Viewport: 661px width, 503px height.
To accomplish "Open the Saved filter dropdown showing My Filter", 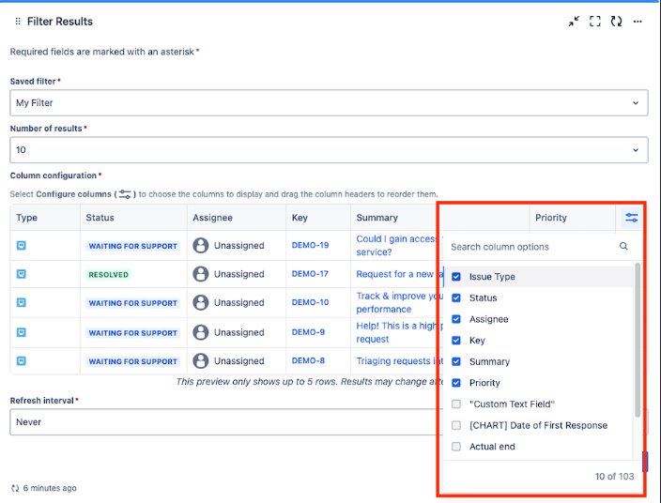I will coord(329,103).
